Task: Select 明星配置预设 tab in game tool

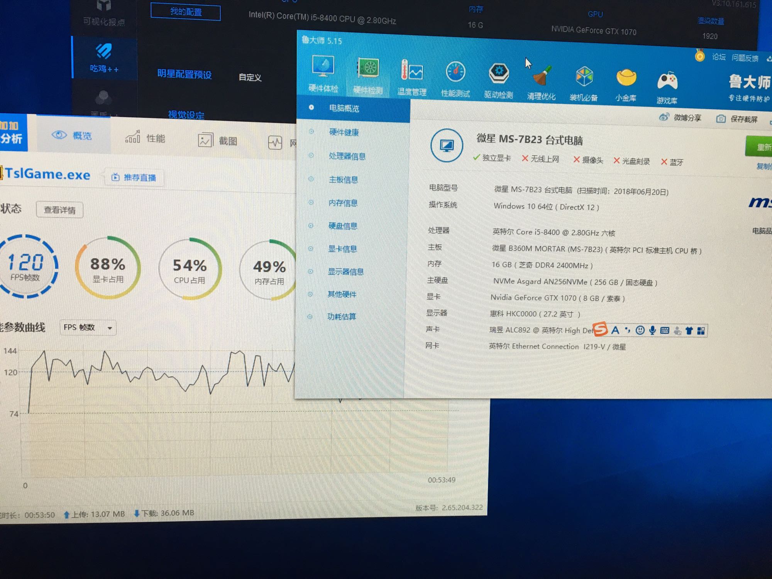Action: (x=185, y=74)
